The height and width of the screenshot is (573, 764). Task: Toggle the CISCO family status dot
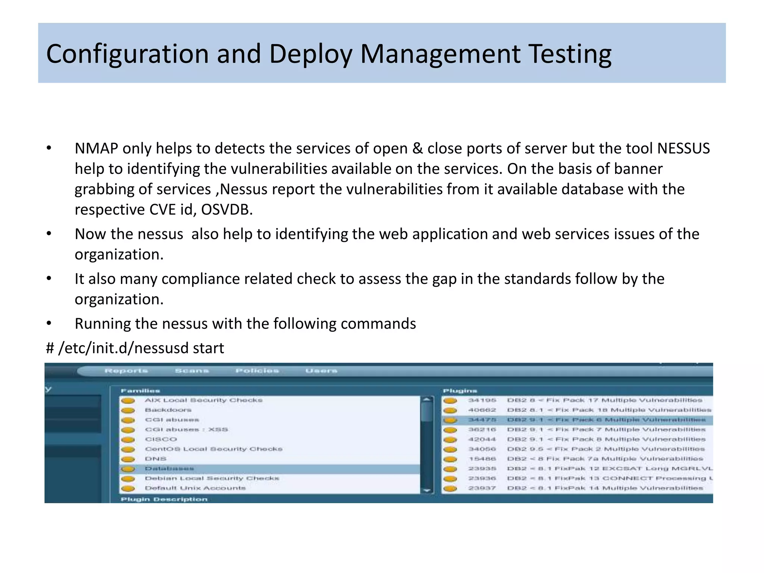tap(128, 440)
